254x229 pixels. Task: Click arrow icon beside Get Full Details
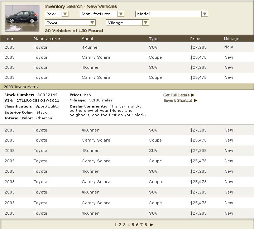[x=193, y=95]
